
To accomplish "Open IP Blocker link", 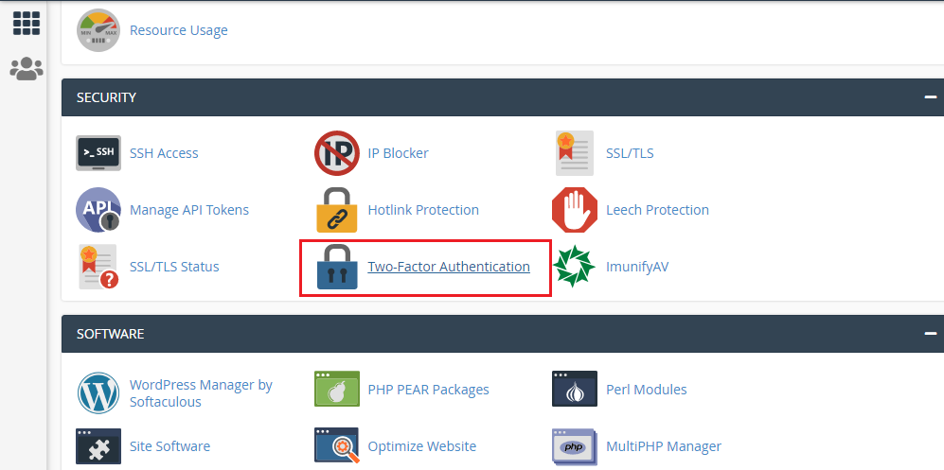I will (398, 153).
